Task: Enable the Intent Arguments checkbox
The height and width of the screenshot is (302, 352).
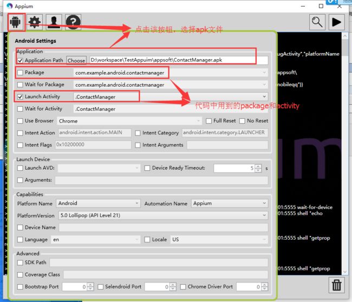Action: point(138,145)
